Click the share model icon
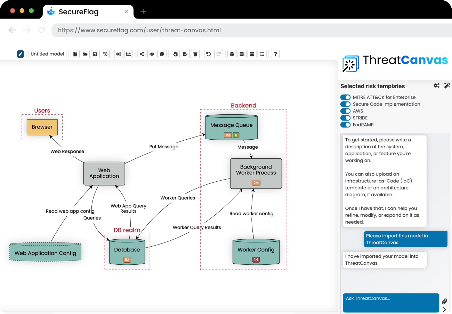Screen dimensions: 452x314 [x=142, y=54]
